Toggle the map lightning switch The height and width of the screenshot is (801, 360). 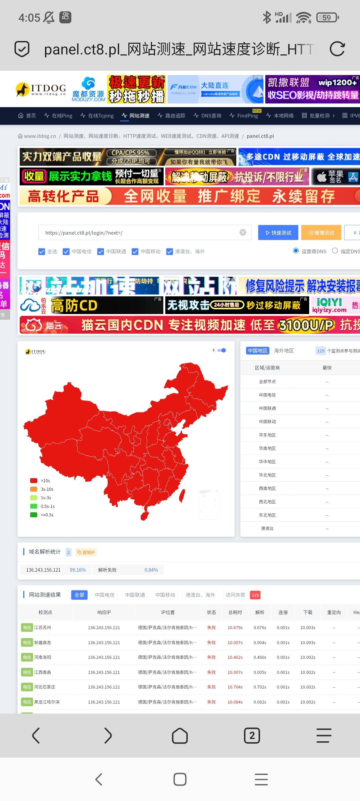[x=222, y=350]
